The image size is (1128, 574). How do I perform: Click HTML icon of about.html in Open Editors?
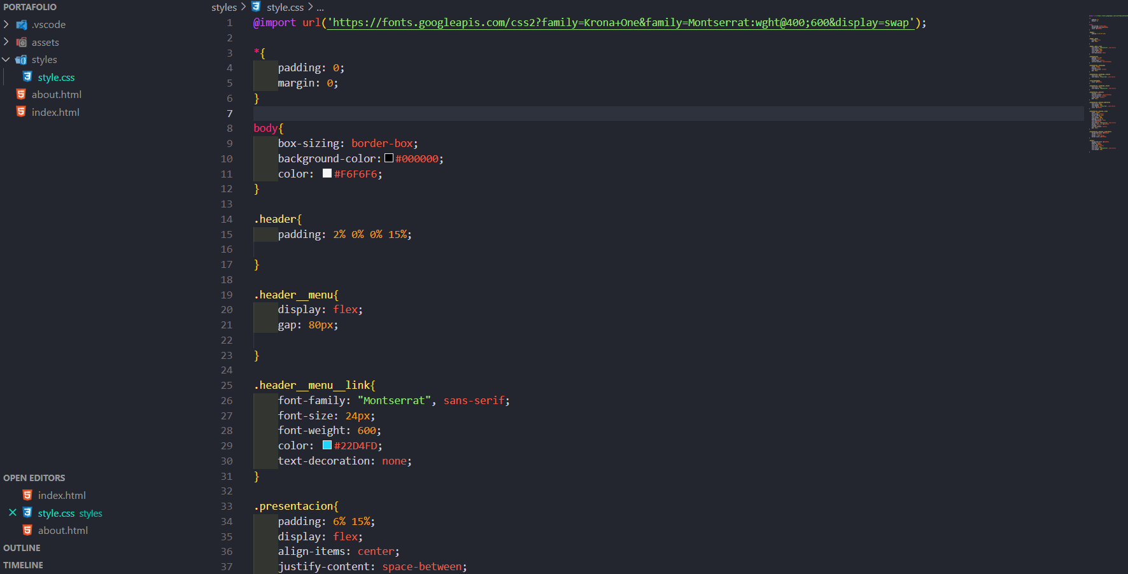click(x=27, y=530)
